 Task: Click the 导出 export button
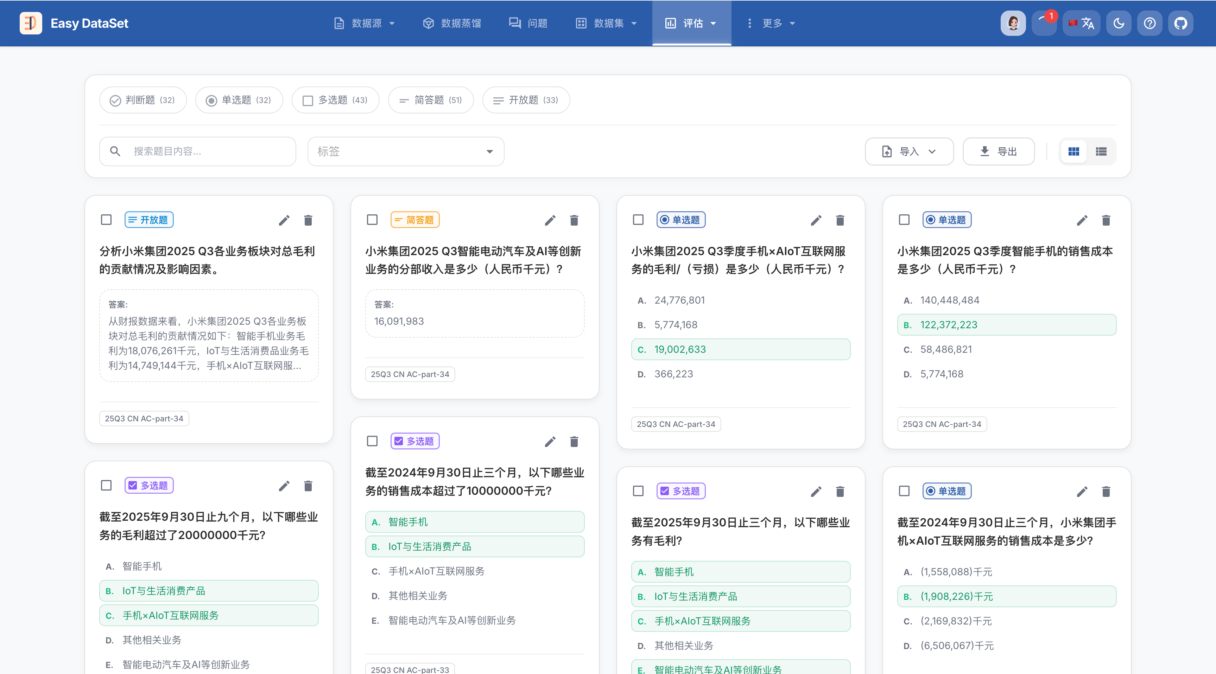click(x=999, y=151)
